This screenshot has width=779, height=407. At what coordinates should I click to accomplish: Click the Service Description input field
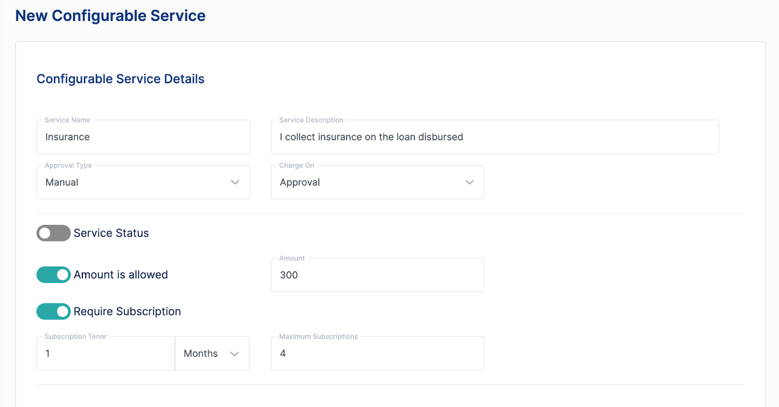coord(495,137)
